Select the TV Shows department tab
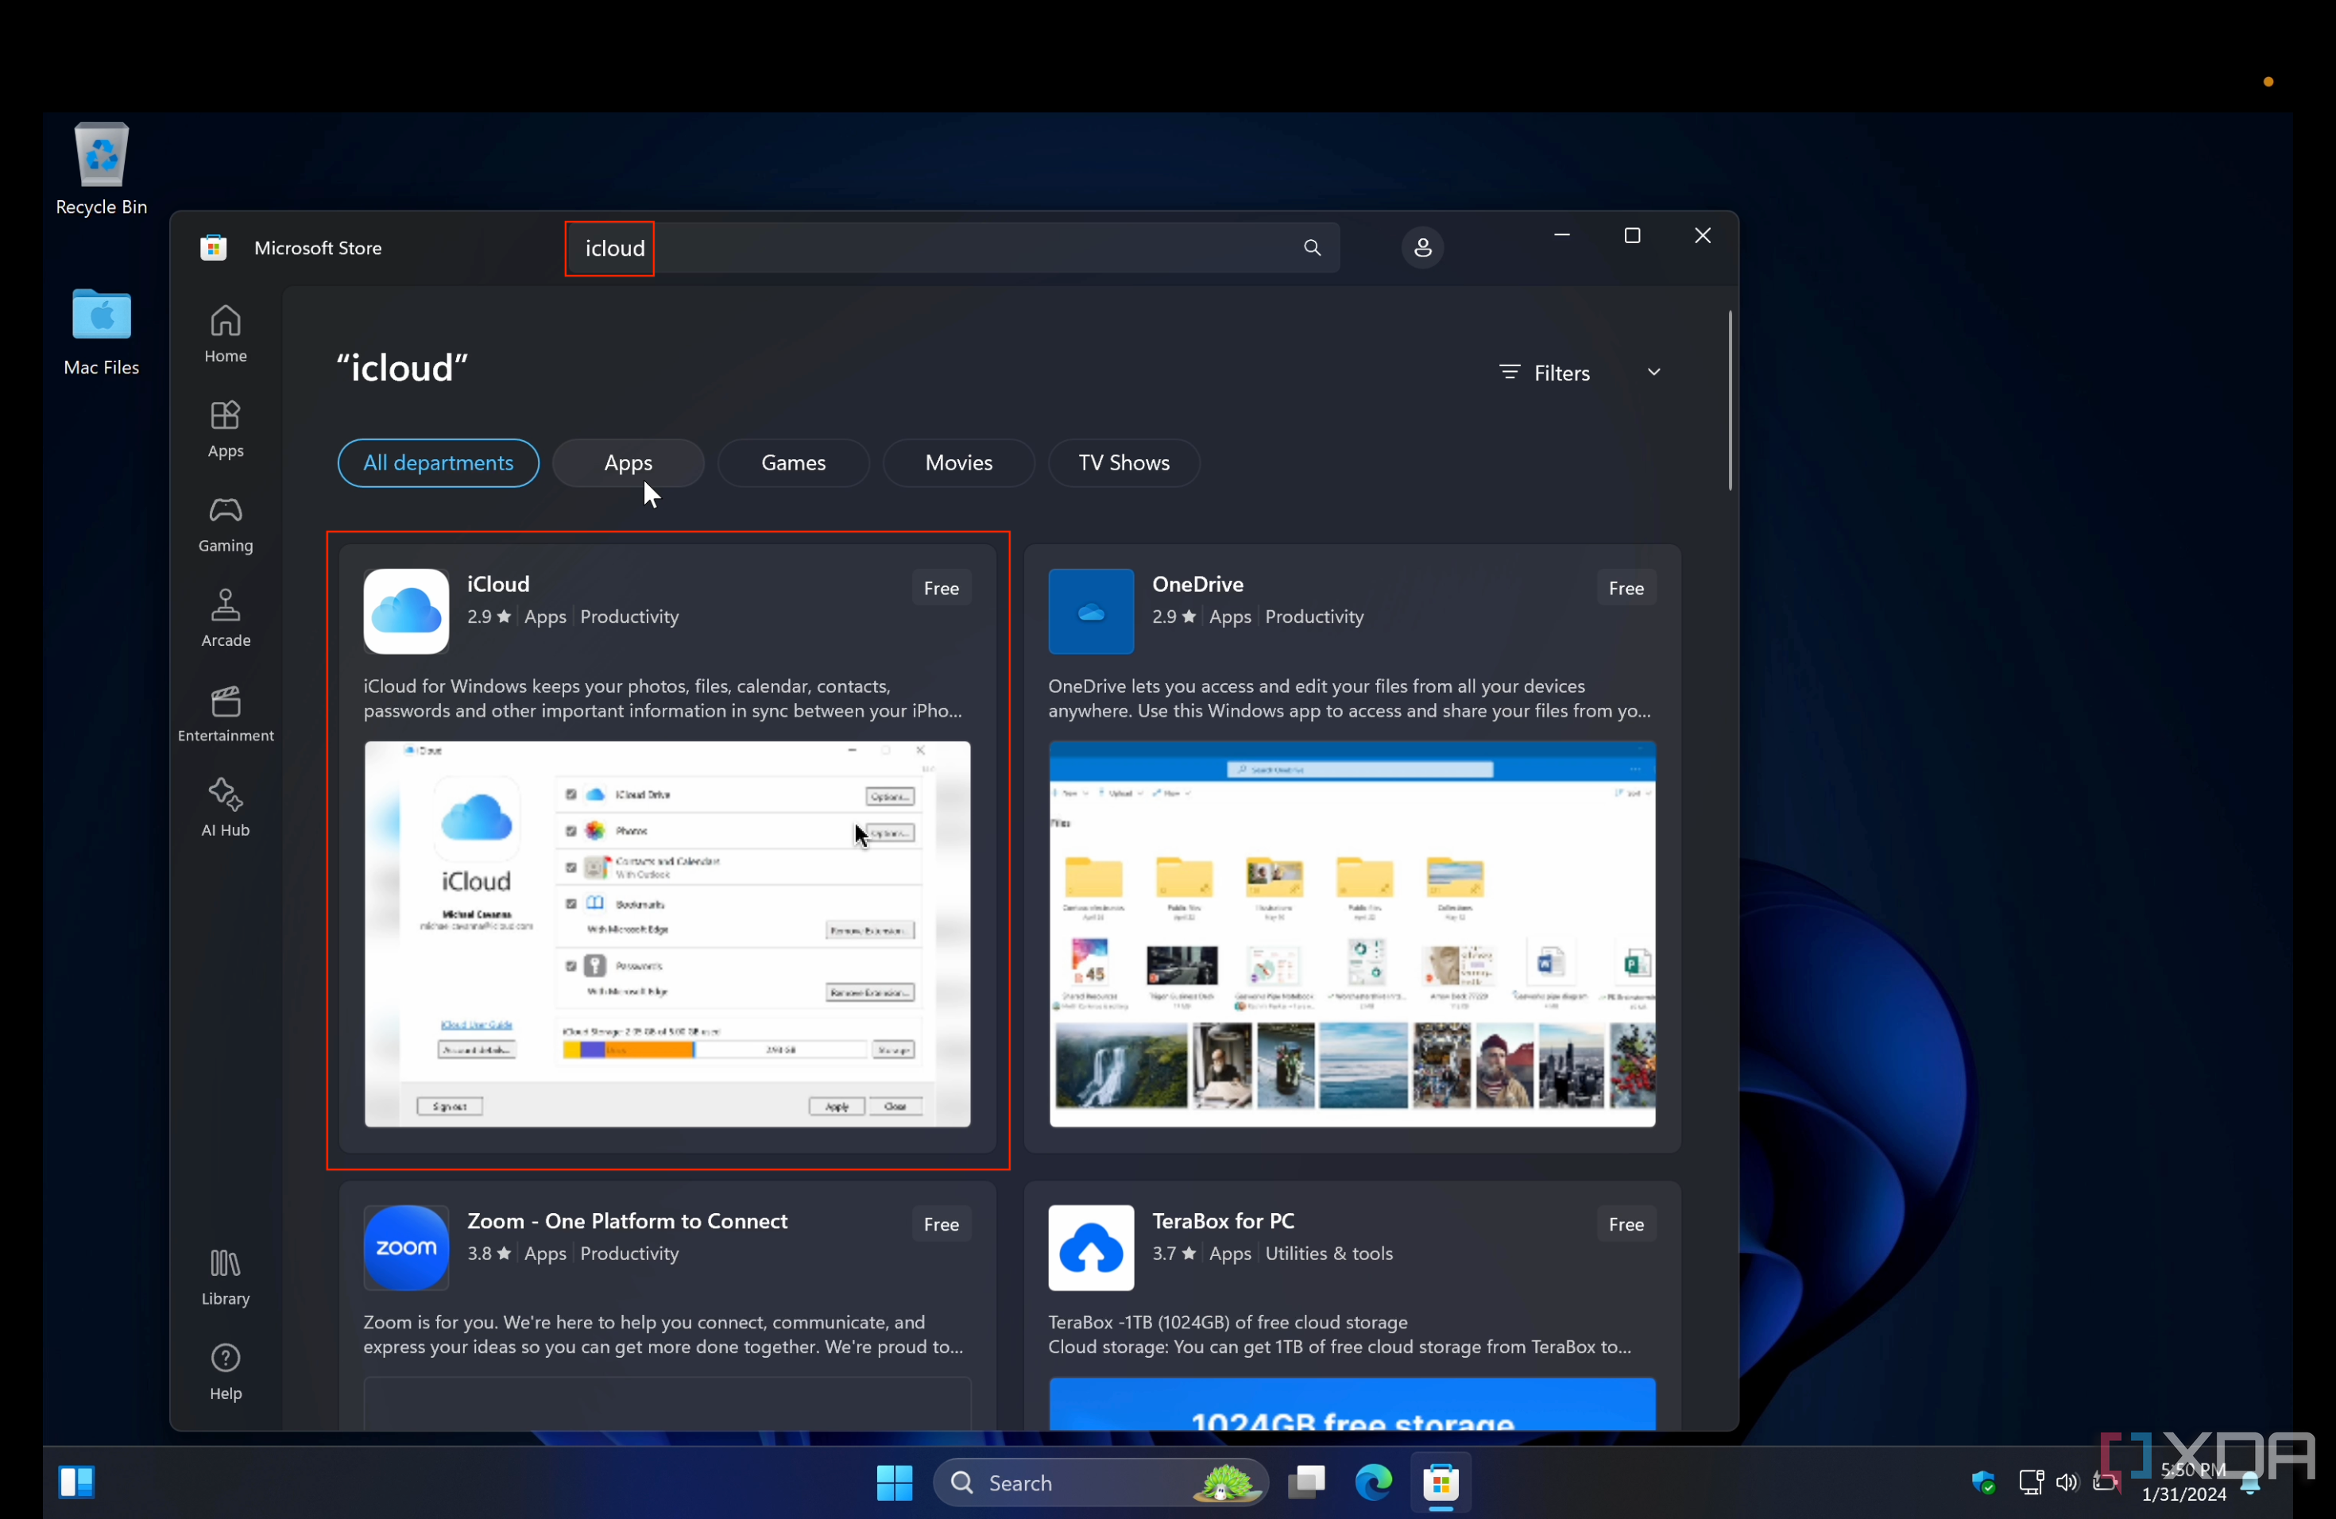This screenshot has width=2336, height=1519. click(x=1124, y=462)
